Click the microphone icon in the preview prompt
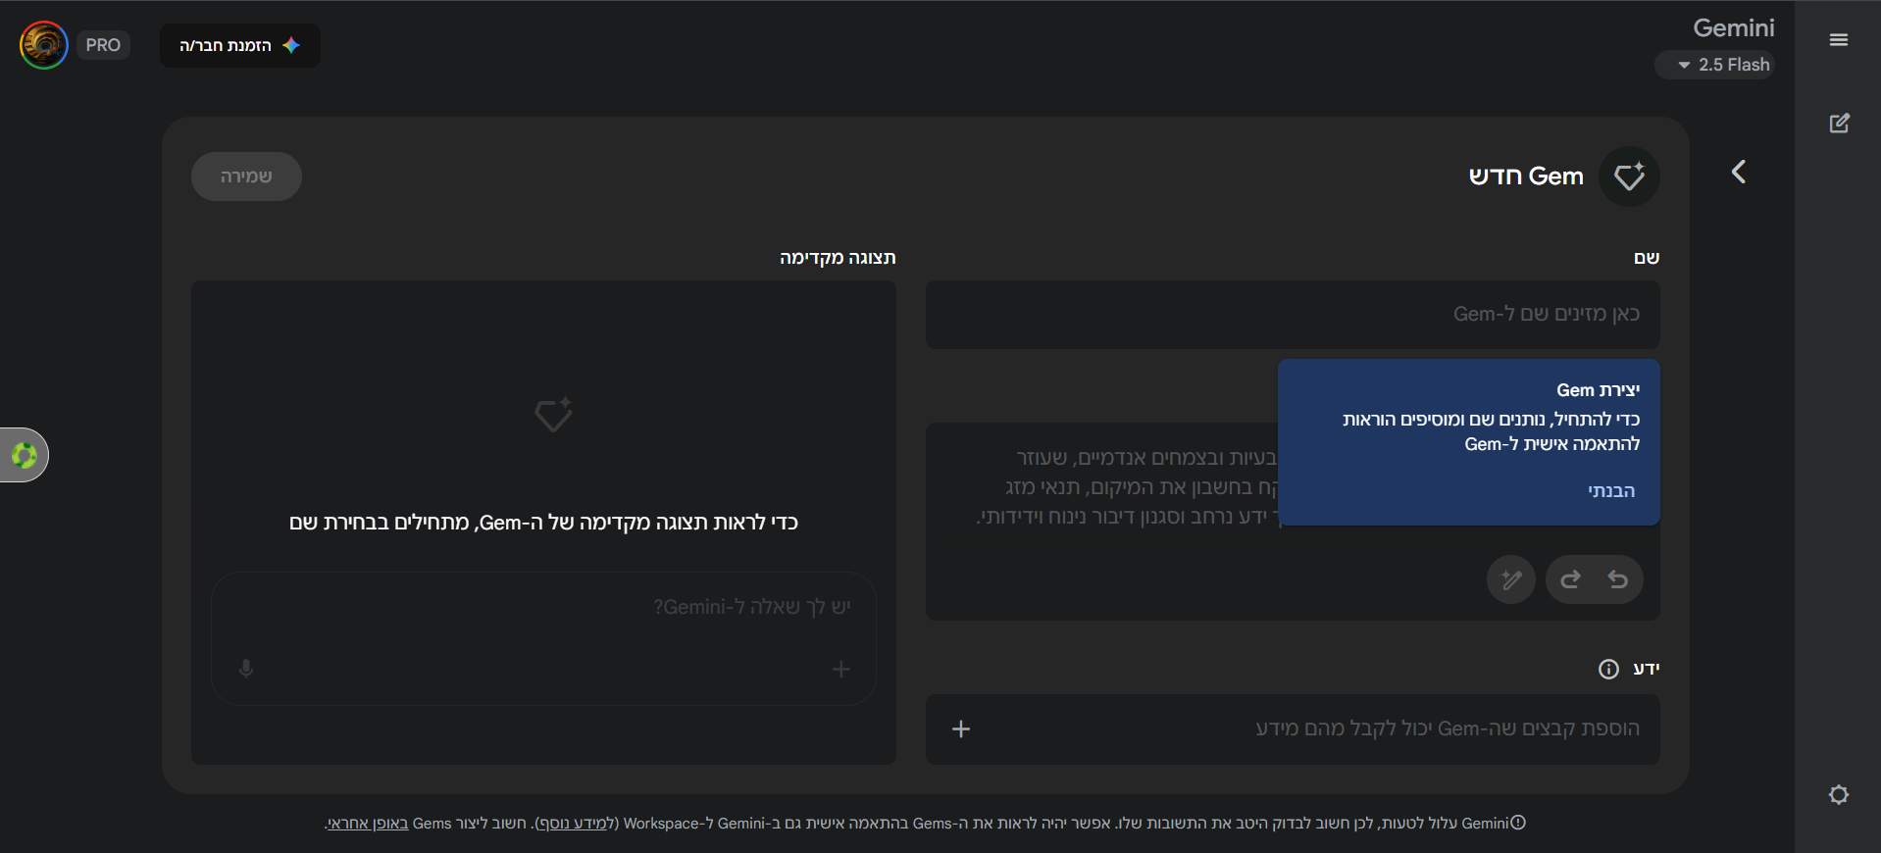The height and width of the screenshot is (853, 1881). [x=246, y=669]
